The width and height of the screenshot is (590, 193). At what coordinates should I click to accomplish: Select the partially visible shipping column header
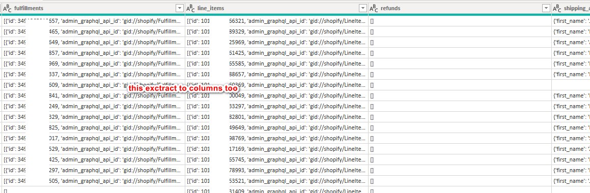[571, 8]
